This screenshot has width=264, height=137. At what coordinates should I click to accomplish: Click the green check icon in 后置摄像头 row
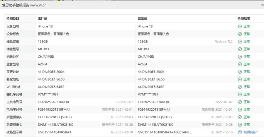coord(240,117)
